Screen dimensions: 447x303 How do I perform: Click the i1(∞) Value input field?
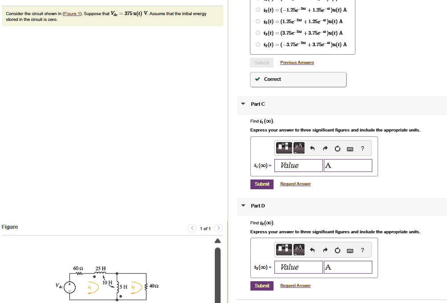pos(298,165)
